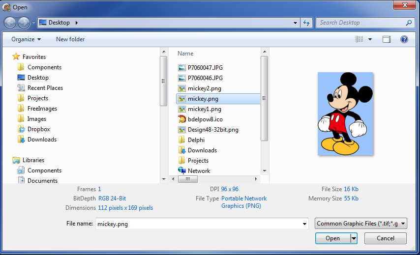Open the Organize menu

(26, 39)
